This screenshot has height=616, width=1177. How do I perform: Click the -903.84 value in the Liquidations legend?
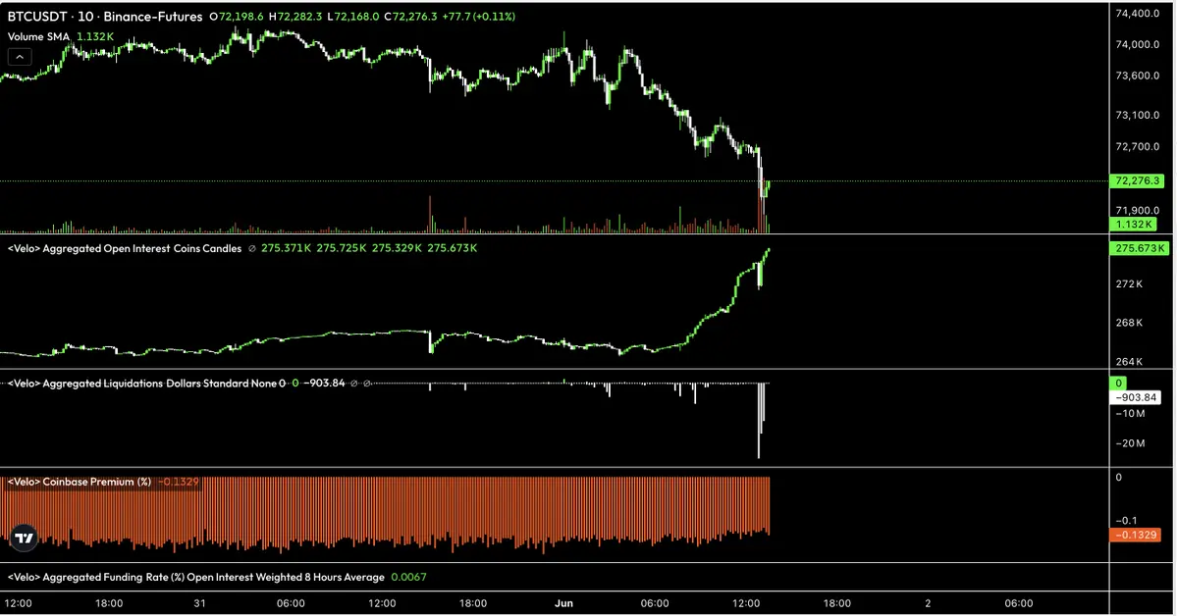[324, 384]
